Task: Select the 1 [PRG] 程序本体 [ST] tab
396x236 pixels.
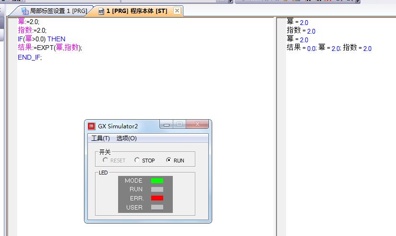Action: click(x=136, y=11)
